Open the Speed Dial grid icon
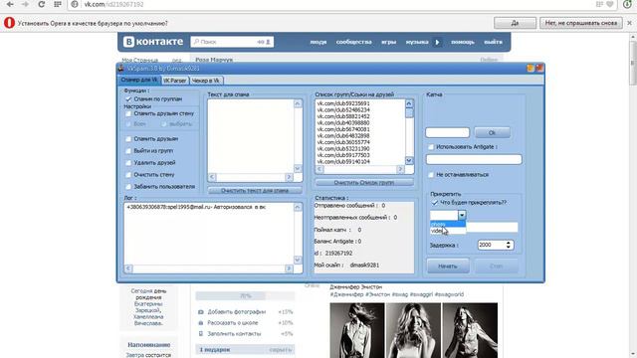This screenshot has height=358, width=637. pyautogui.click(x=58, y=4)
